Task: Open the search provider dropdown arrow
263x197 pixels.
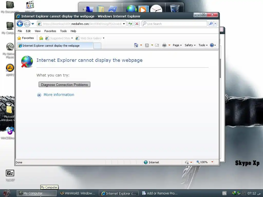Action: click(x=215, y=24)
